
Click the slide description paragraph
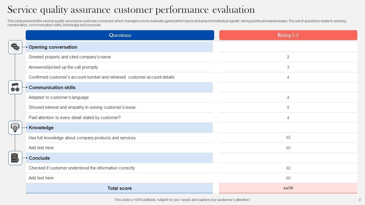point(177,23)
